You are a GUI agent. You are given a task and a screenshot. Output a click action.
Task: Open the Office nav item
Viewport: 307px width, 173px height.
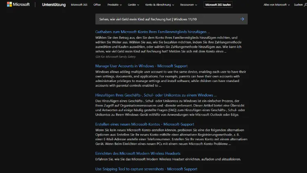[97, 5]
